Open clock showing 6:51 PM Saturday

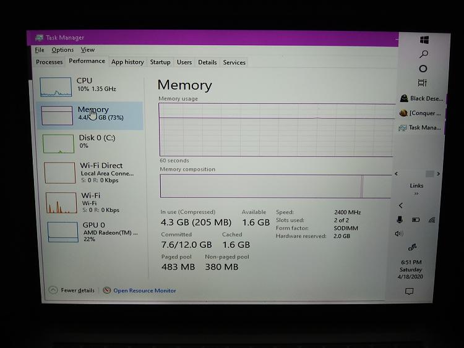[411, 269]
